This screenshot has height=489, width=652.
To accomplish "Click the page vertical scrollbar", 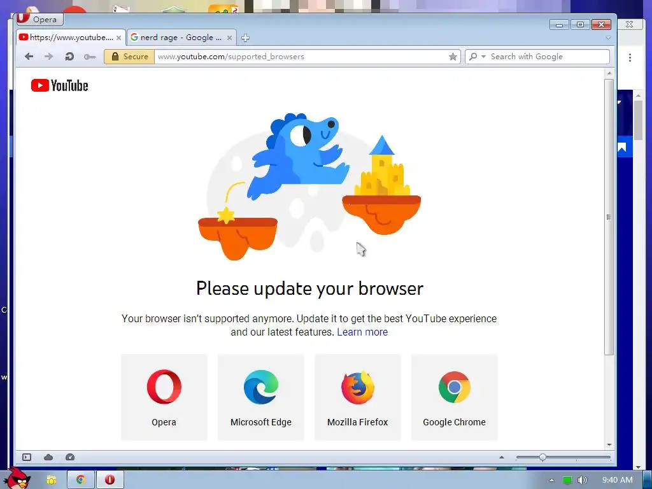I will pyautogui.click(x=609, y=217).
